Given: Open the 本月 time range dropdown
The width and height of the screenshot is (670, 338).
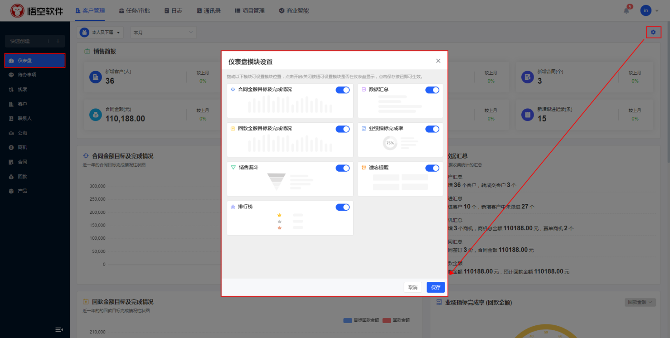Looking at the screenshot, I should (x=163, y=32).
